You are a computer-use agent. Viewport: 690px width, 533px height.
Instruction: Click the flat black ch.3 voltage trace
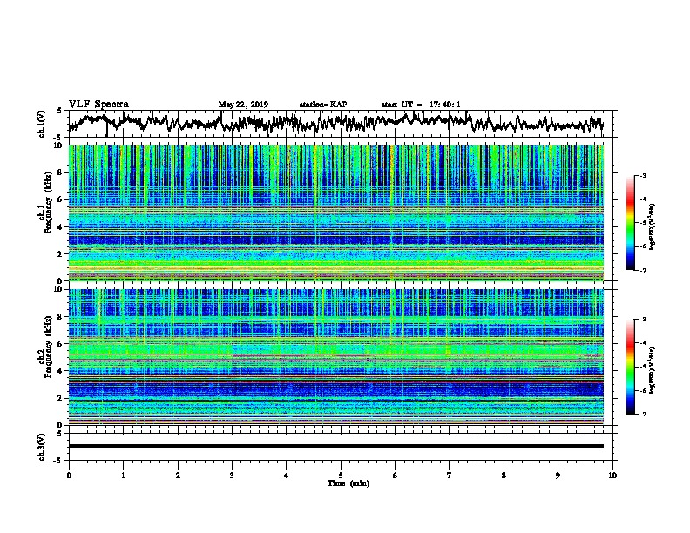[336, 446]
